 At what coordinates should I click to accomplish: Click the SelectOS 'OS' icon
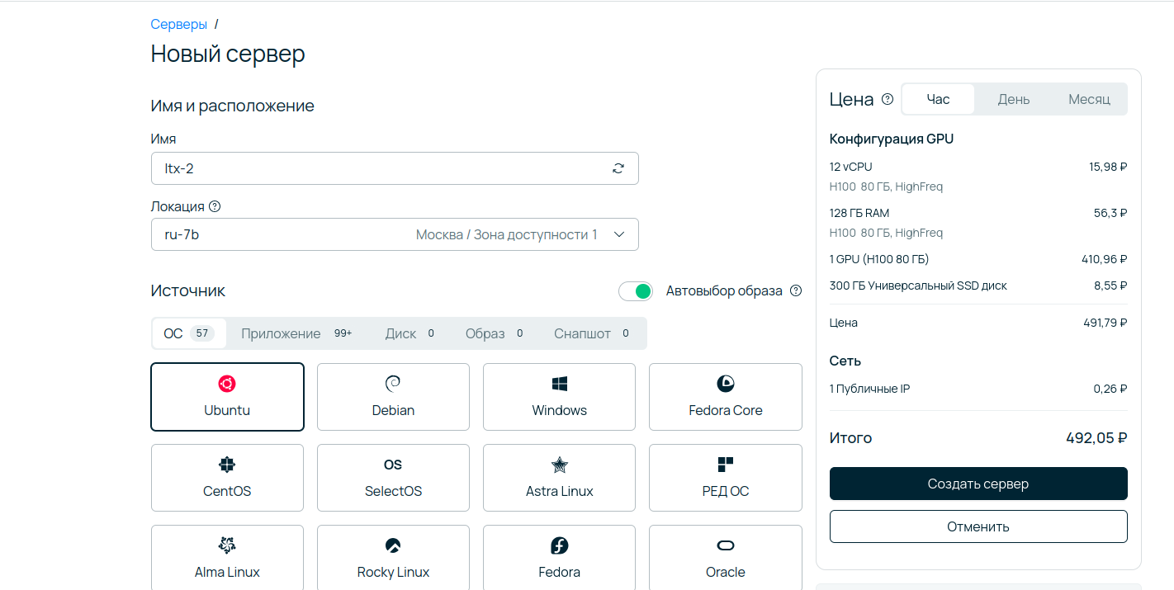click(x=393, y=465)
